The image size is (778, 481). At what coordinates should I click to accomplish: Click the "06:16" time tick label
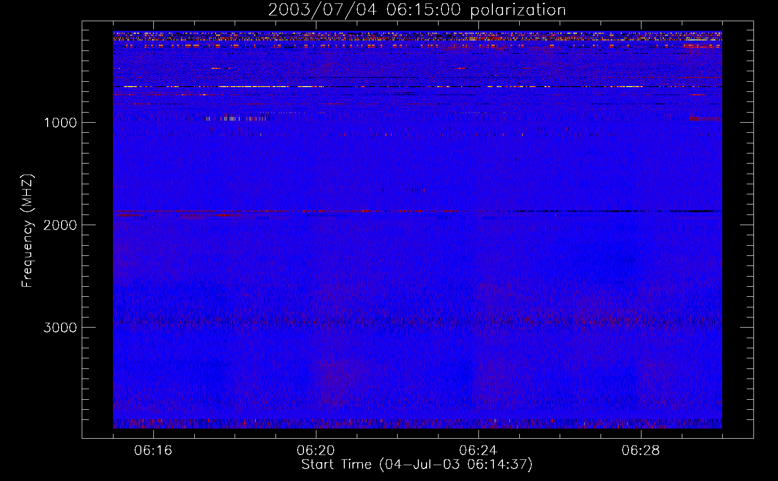[x=153, y=451]
